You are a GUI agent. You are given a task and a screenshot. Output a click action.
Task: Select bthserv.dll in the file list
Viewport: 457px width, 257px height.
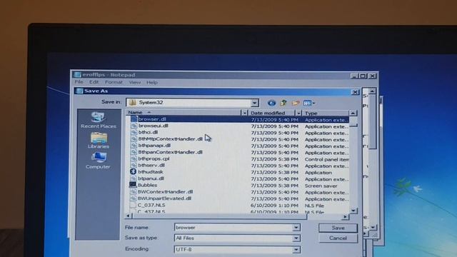coord(151,165)
